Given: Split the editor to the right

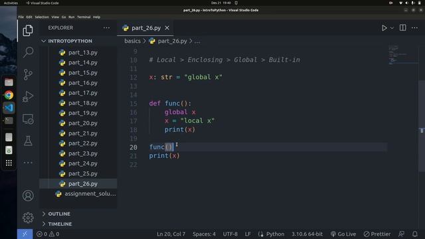Looking at the screenshot, I should 403,28.
